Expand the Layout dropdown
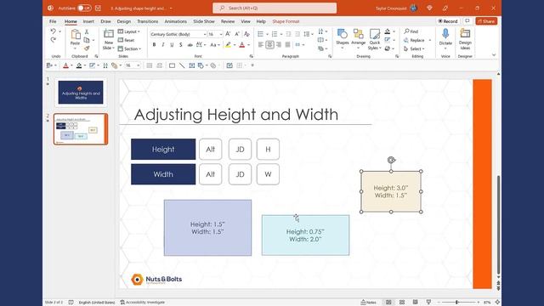This screenshot has width=544, height=306. coord(128,31)
